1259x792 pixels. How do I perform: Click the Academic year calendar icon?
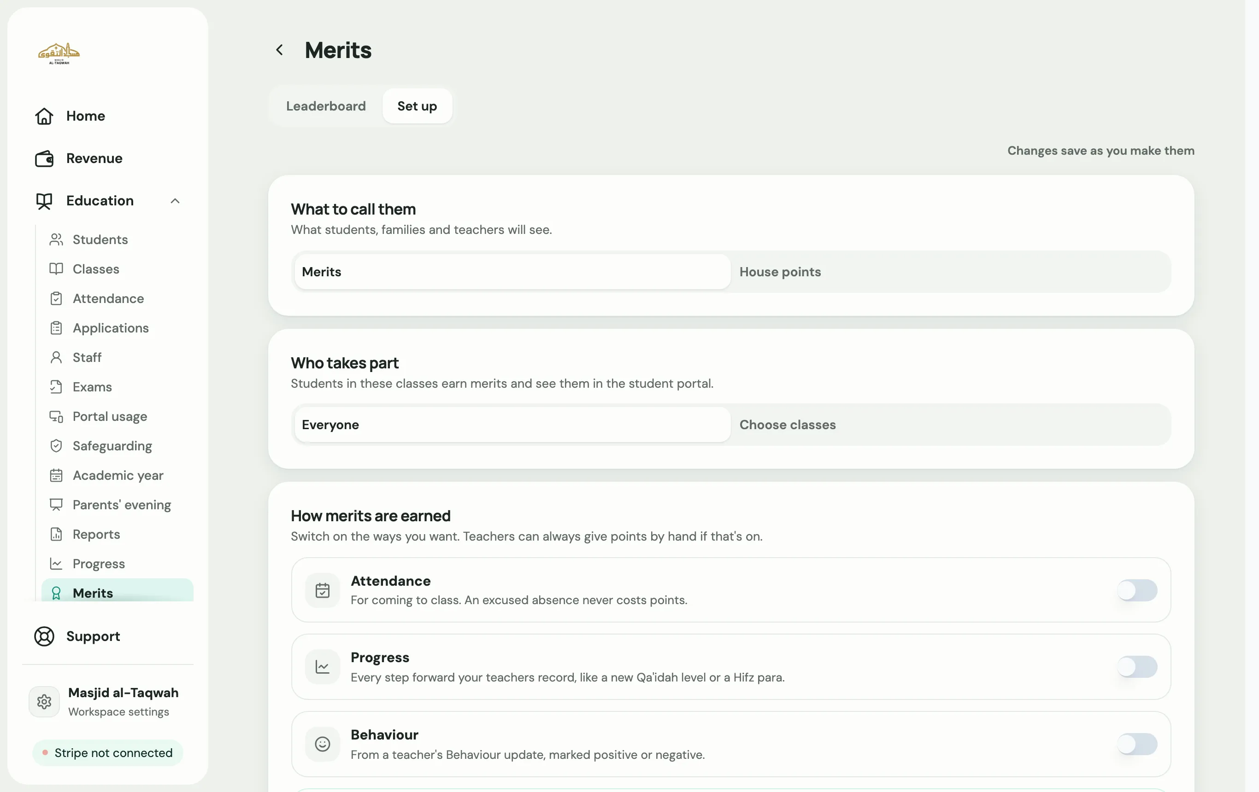click(56, 475)
